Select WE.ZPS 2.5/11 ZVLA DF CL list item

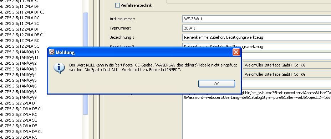[x=22, y=12]
